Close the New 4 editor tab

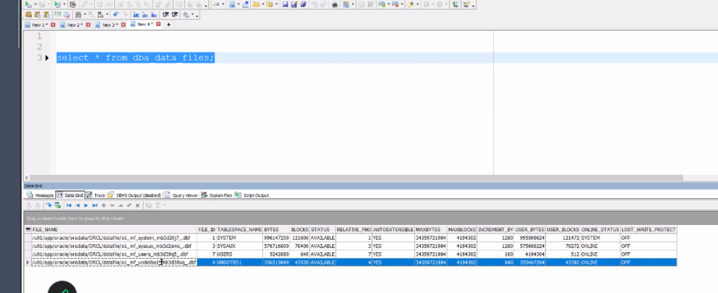(x=158, y=25)
